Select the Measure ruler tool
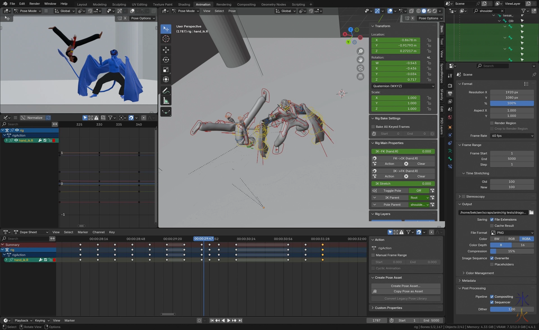This screenshot has width=539, height=330. (x=166, y=101)
